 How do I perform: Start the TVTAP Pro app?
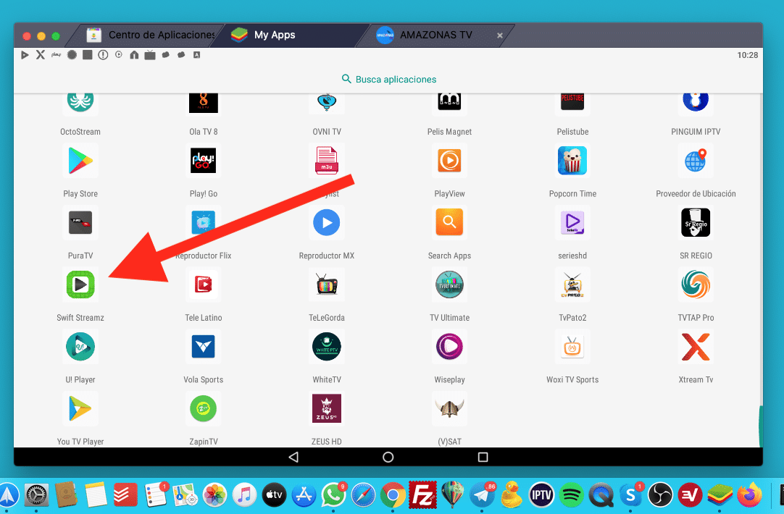tap(696, 285)
